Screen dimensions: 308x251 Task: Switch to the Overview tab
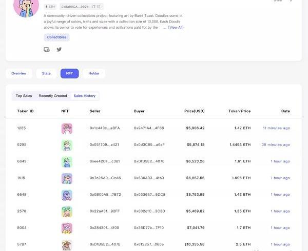click(19, 74)
